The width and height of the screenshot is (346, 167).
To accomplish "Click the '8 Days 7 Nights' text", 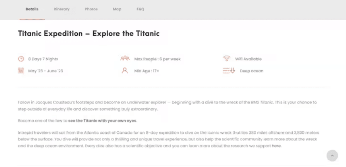I will (x=43, y=59).
